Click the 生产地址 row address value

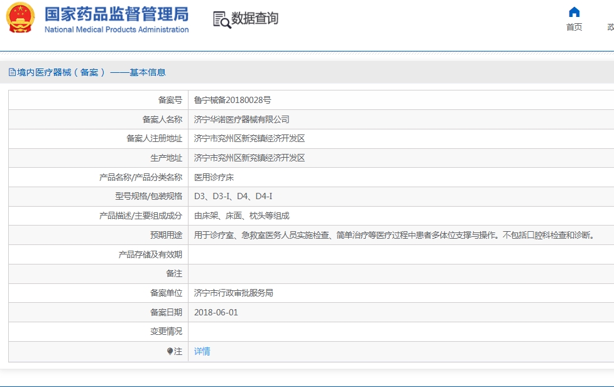pos(249,158)
